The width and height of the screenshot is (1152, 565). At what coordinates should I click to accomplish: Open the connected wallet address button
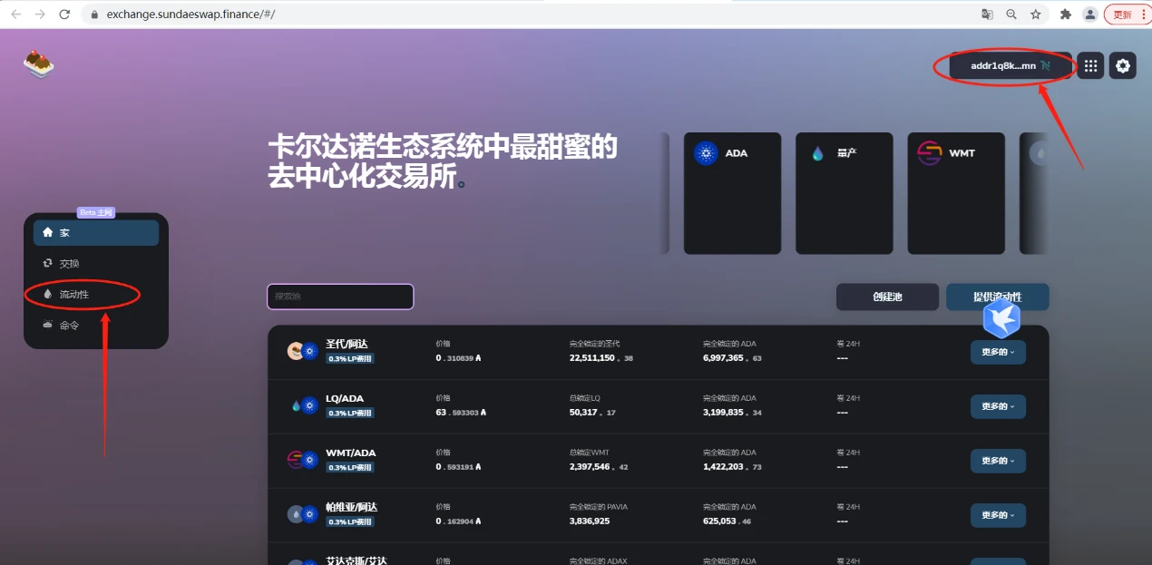click(1010, 65)
